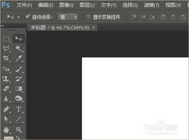The image size is (189, 140).
Task: Select the Polygonal Lasso tool
Action: 6,48
